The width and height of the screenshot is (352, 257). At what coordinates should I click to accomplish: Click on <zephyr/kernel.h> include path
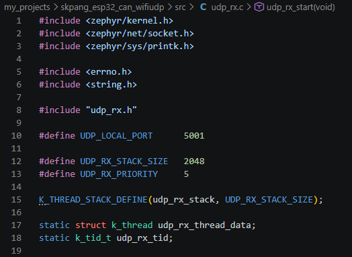129,21
